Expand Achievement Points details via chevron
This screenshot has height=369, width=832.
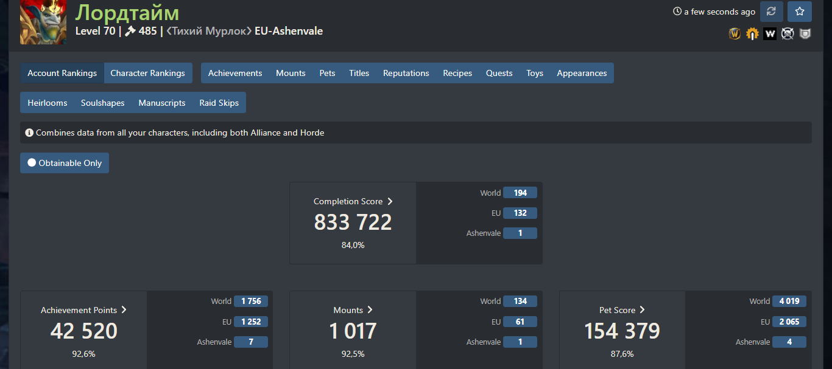point(124,310)
